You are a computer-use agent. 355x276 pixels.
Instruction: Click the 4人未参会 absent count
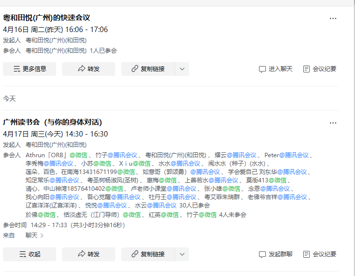[232, 215]
